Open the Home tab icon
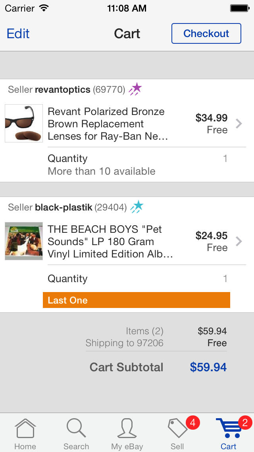Screen dimensions: 254x452 pyautogui.click(x=25, y=429)
